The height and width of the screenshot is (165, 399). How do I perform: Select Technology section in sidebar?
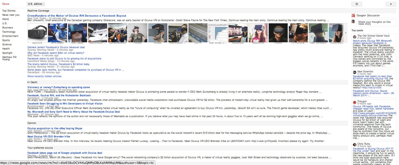9,32
